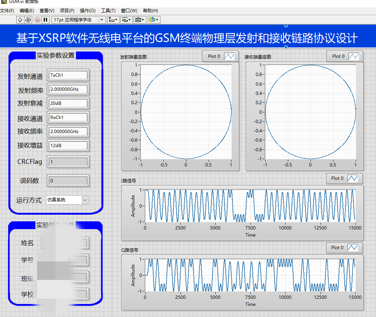Viewport: 376px width, 317px height.
Task: Click the 班级 input field
Action: (x=65, y=277)
